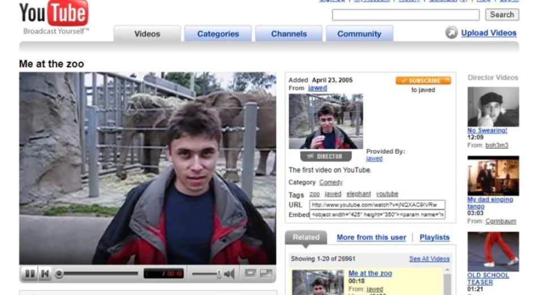
Task: Mute audio with the speaker icon
Action: (x=229, y=273)
